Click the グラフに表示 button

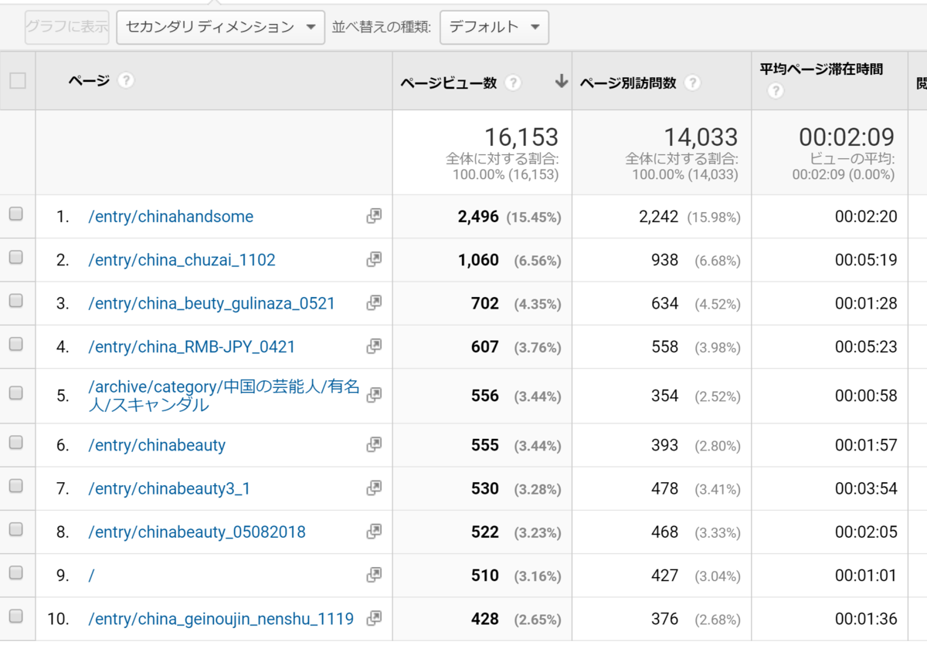click(x=67, y=27)
